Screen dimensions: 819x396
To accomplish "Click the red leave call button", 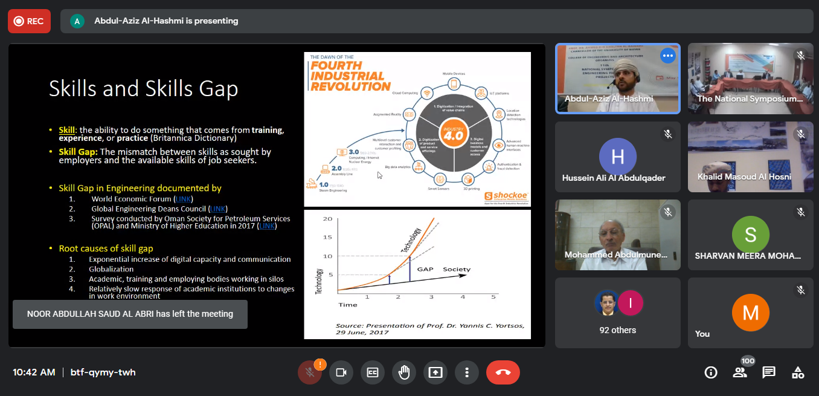I will (x=503, y=372).
